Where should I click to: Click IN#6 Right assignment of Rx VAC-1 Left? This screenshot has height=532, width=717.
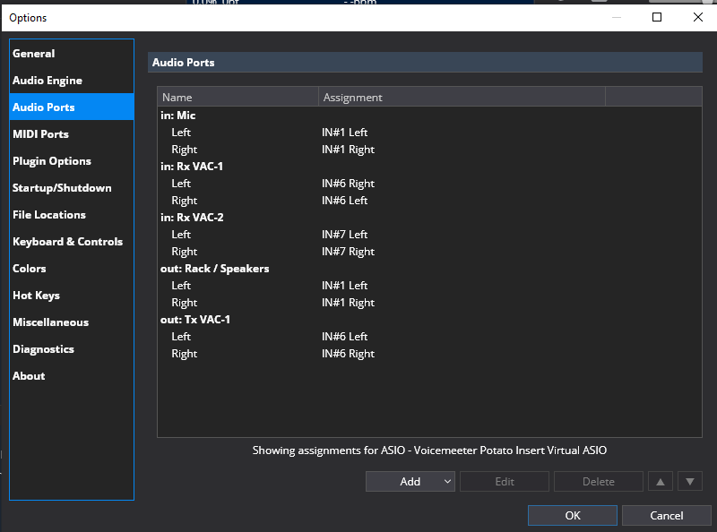coord(348,184)
